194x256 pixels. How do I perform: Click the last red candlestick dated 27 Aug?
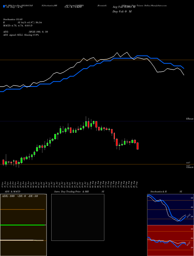[138, 146]
